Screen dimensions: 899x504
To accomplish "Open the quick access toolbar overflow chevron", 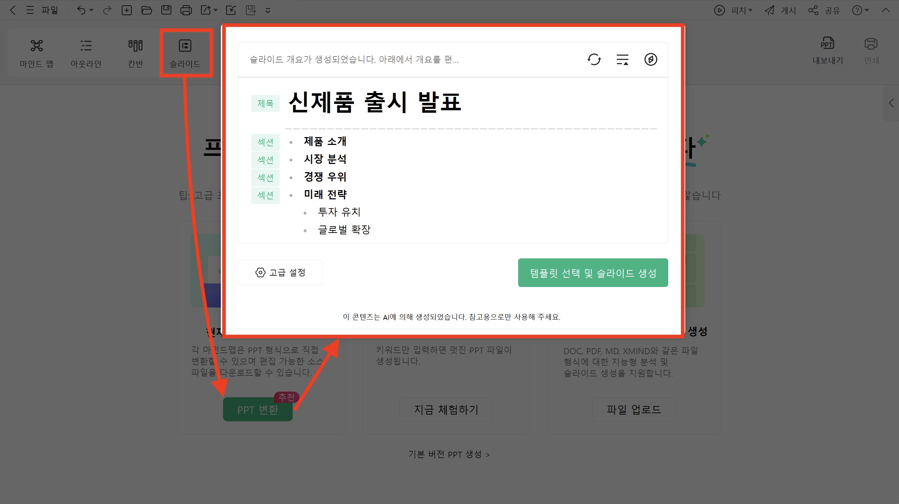I will (x=268, y=11).
